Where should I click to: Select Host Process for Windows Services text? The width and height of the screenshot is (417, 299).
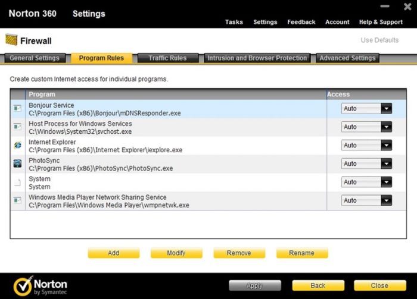coord(80,124)
